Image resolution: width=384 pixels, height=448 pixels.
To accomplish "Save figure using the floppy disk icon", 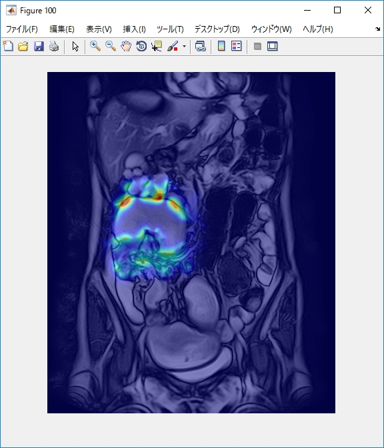I will click(39, 46).
